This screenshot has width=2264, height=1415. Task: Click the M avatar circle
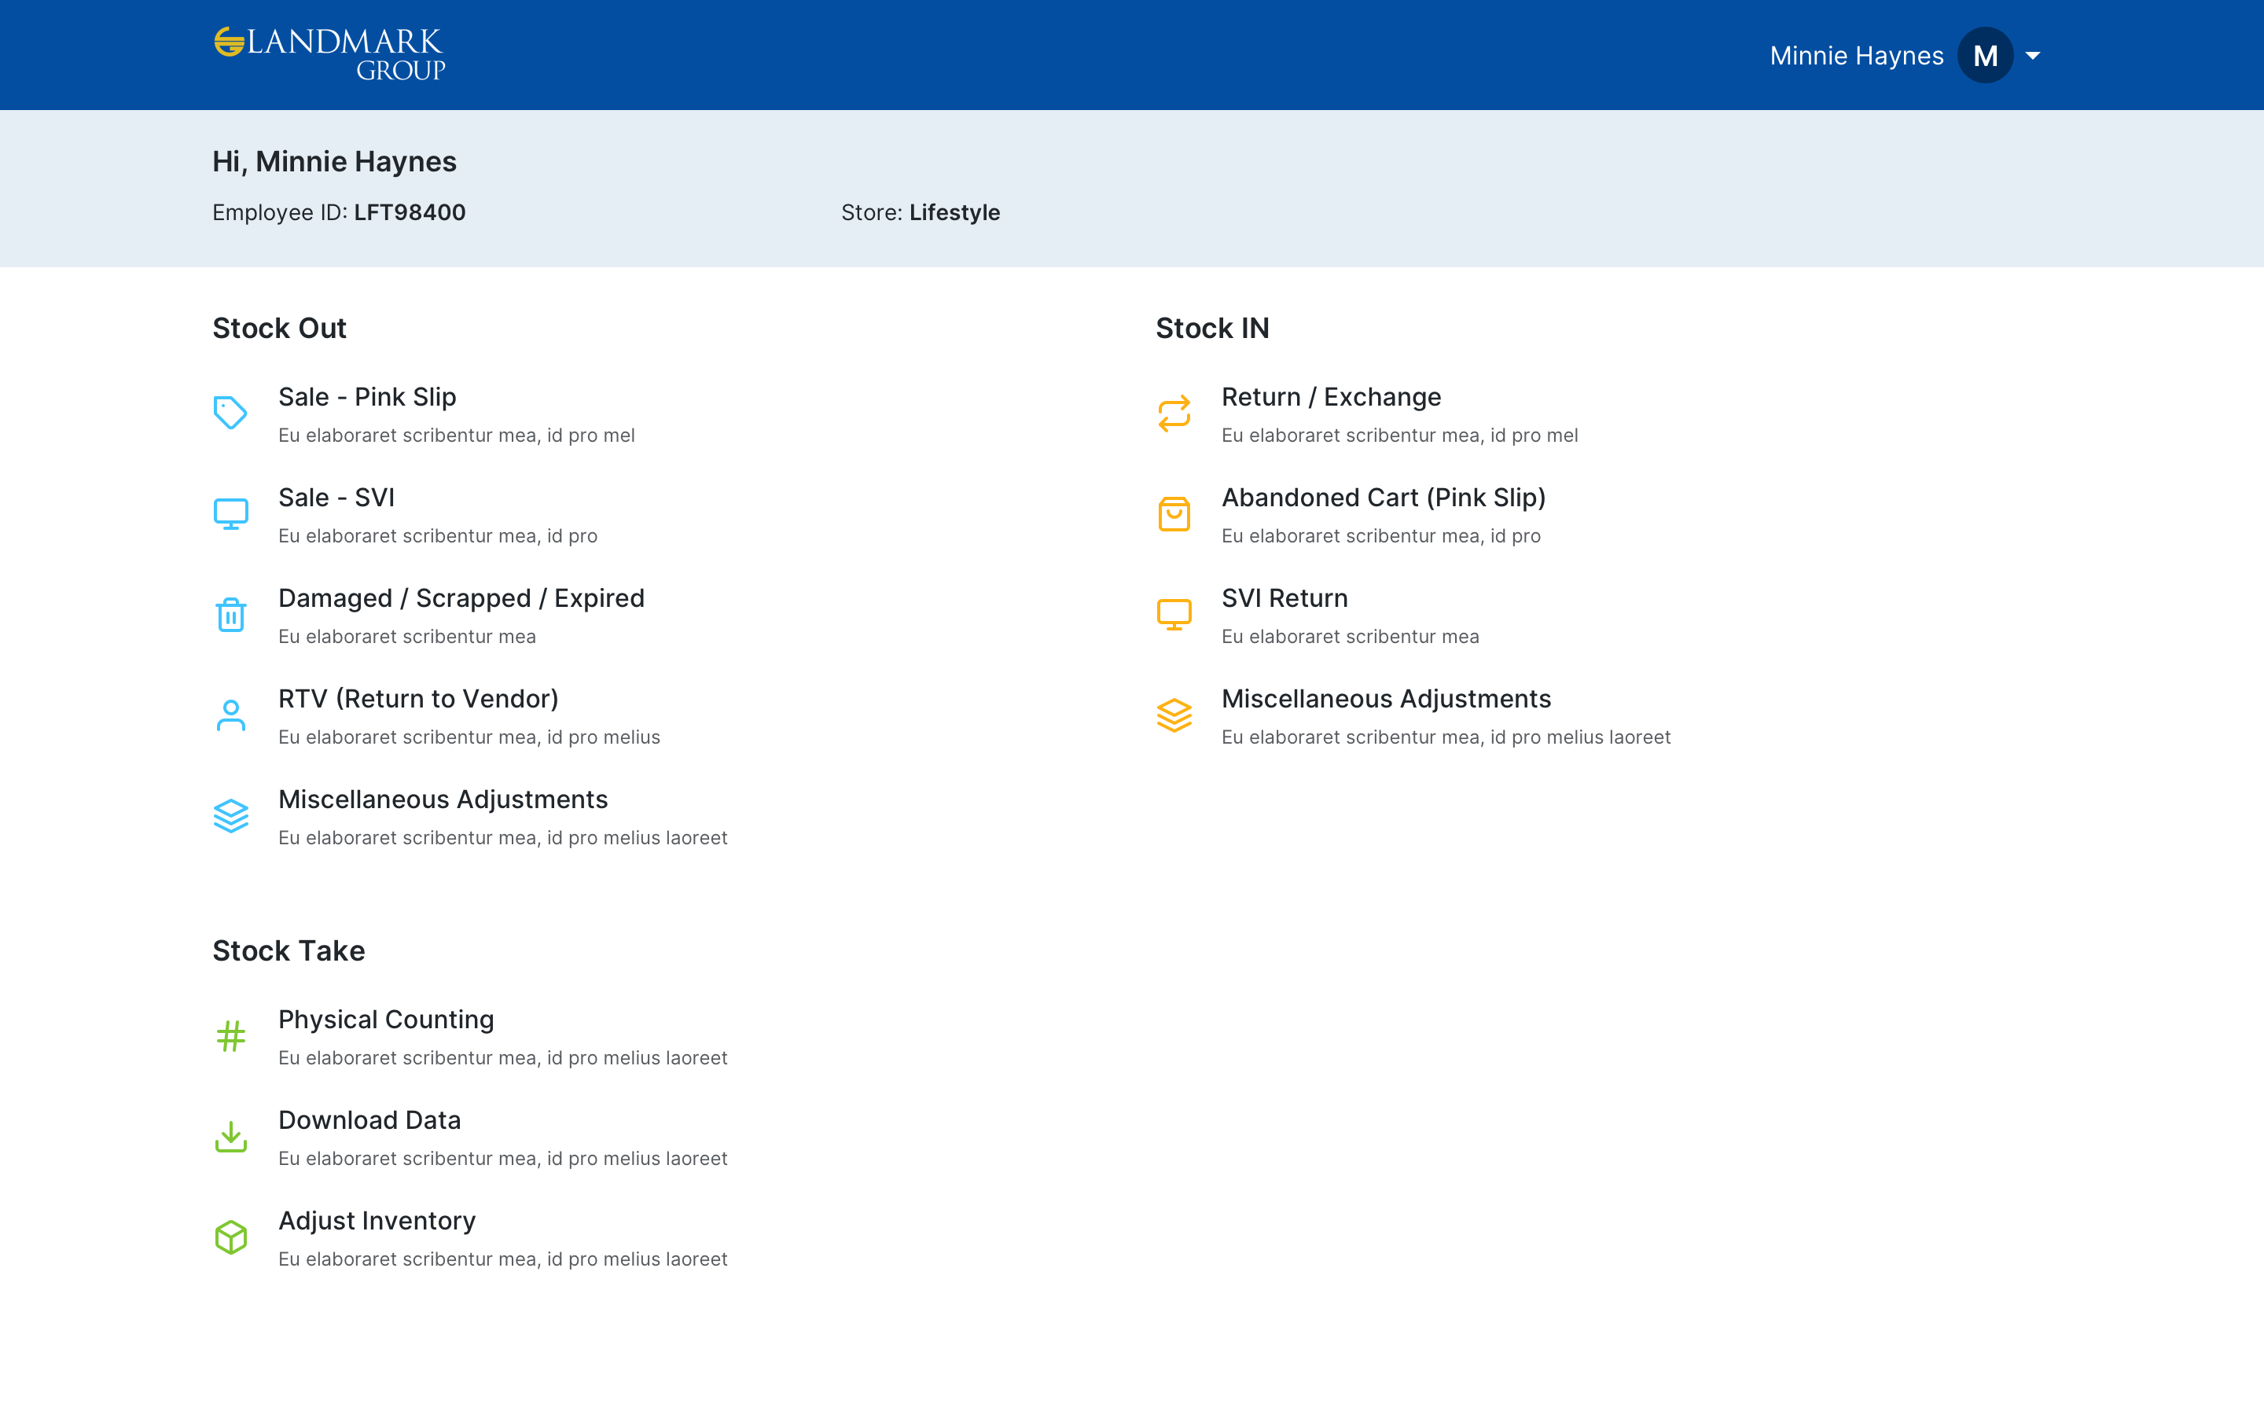(x=1984, y=56)
